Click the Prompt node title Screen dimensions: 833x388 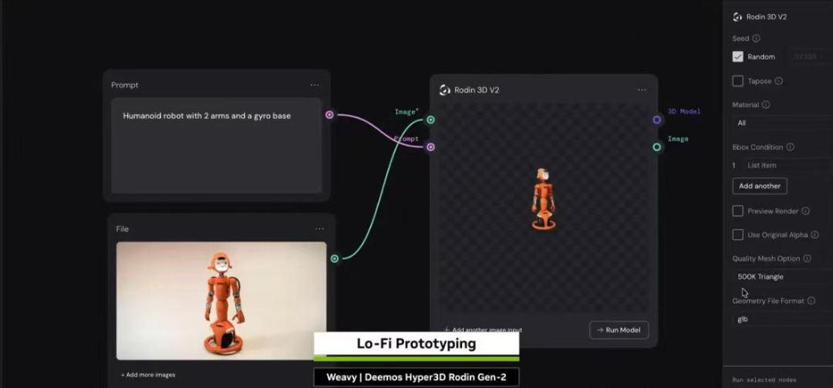coord(125,85)
